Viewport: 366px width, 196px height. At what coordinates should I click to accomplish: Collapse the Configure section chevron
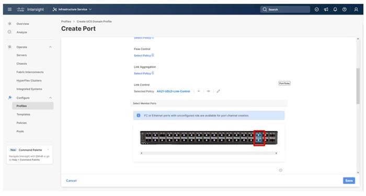tap(50, 98)
